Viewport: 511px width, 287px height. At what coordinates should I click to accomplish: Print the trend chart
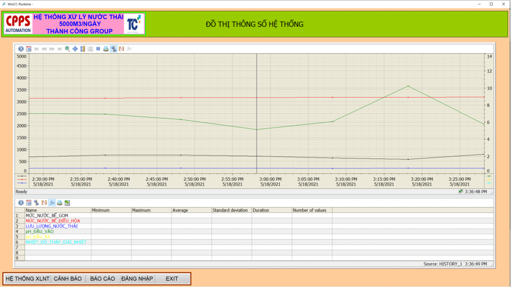[106, 49]
